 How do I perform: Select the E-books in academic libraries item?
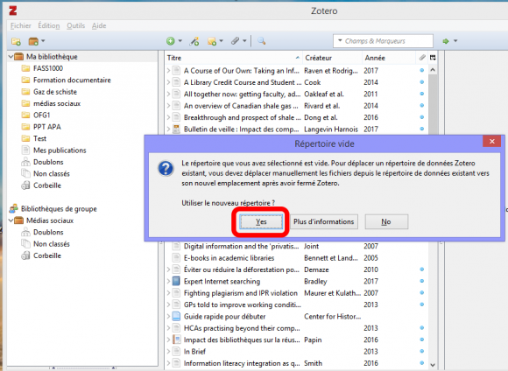pyautogui.click(x=296, y=258)
